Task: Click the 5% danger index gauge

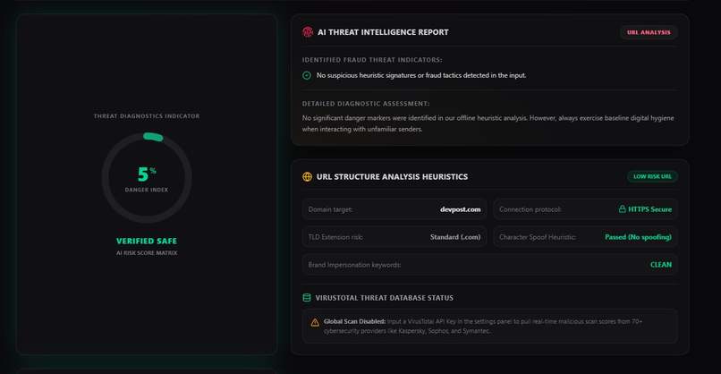Action: (147, 177)
